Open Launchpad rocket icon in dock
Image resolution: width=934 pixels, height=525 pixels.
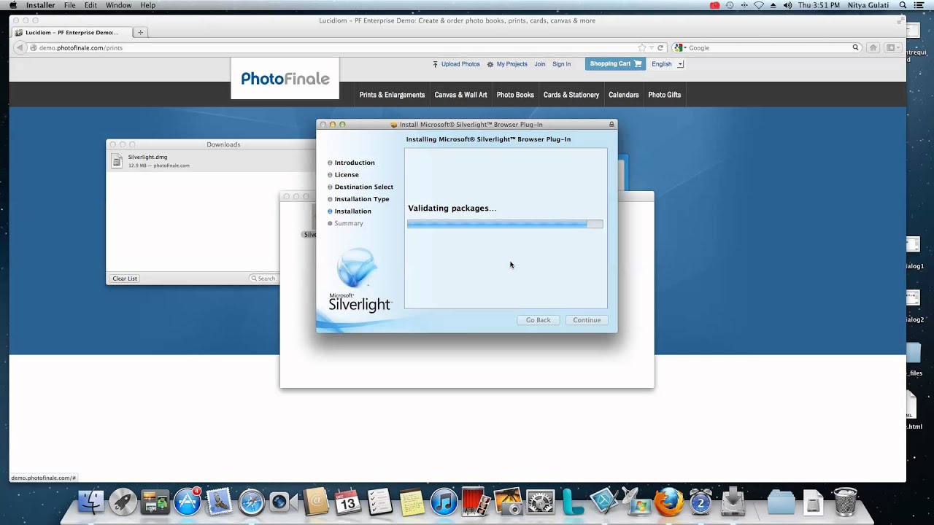[123, 502]
